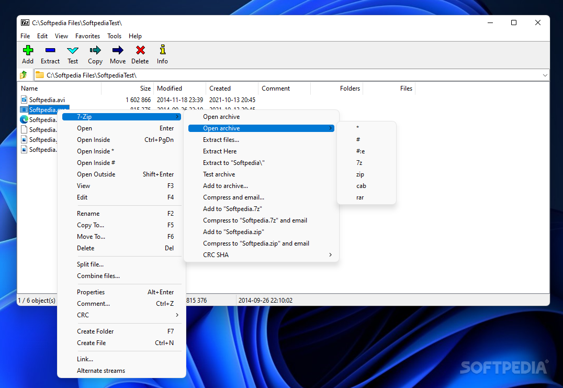Click Add to "Softpedia.7z" option
The height and width of the screenshot is (388, 563).
(261, 209)
